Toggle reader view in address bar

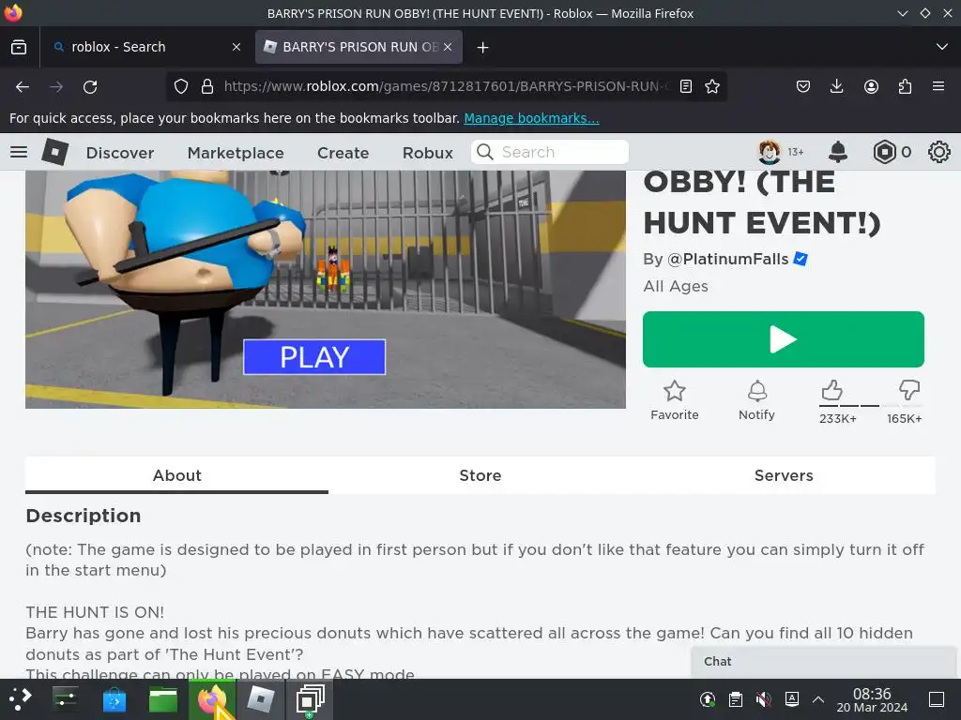click(x=686, y=86)
